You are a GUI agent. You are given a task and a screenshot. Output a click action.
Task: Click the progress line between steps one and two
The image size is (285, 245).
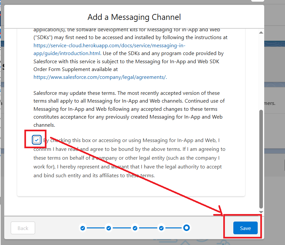[x=96, y=228]
